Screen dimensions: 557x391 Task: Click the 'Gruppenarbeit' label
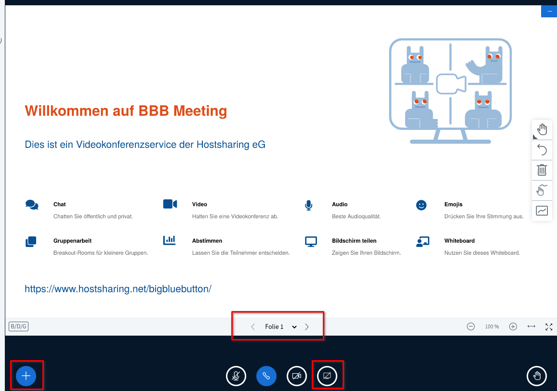pyautogui.click(x=72, y=241)
